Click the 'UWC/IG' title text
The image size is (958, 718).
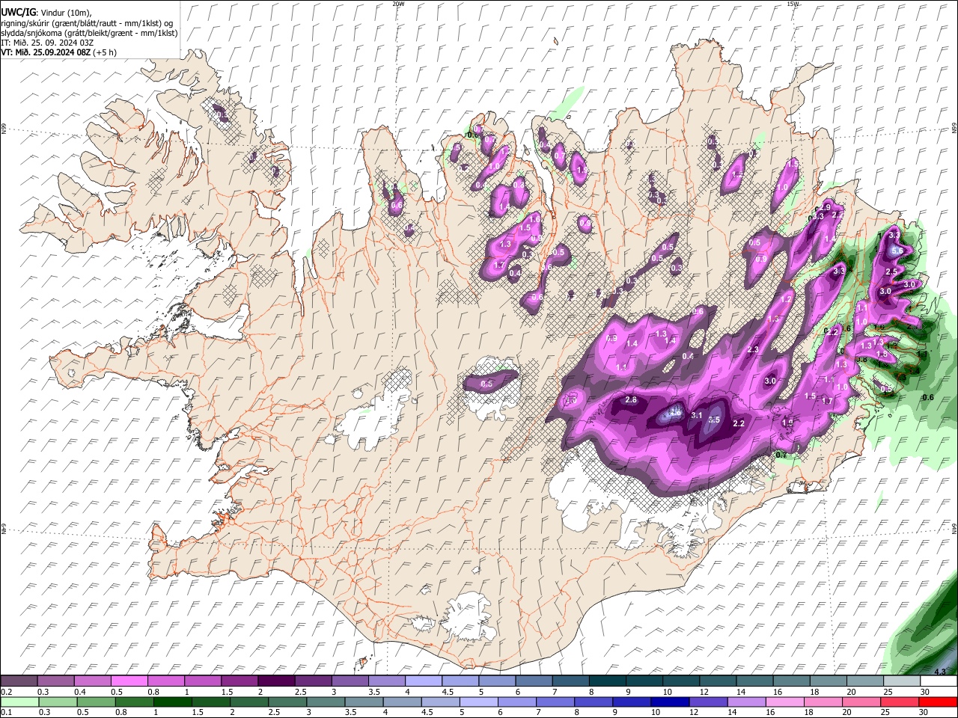tap(17, 11)
